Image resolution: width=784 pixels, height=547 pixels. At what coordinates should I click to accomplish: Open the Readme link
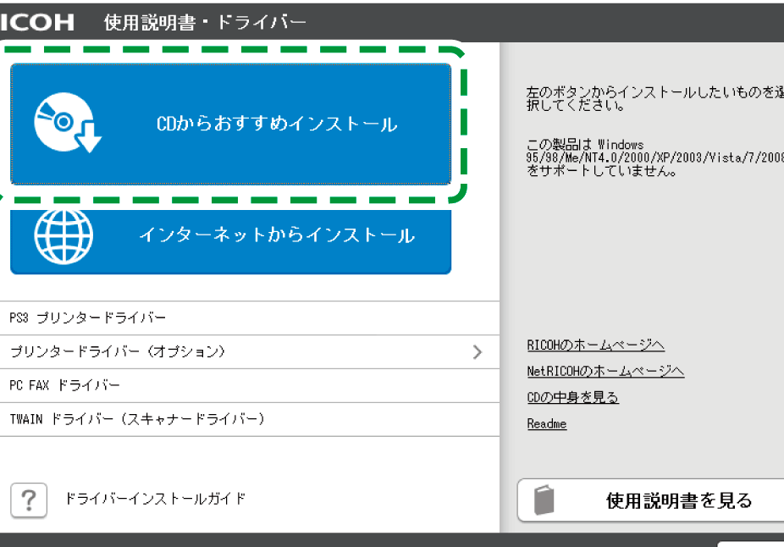coord(547,423)
